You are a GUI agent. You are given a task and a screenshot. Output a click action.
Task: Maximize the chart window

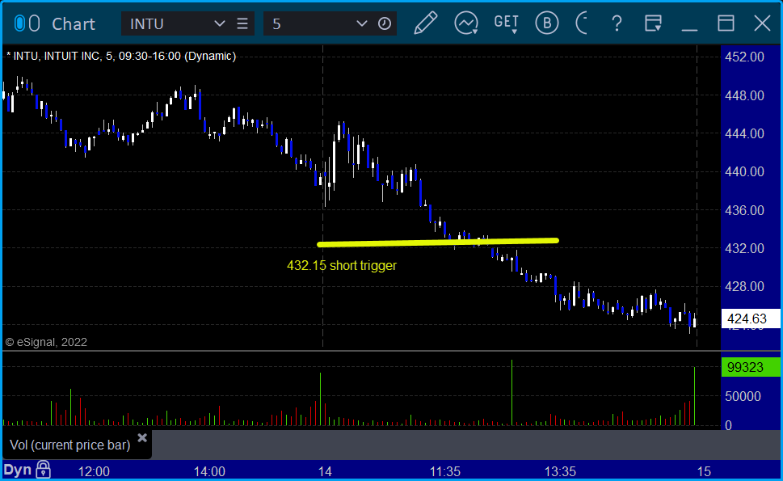coord(726,23)
